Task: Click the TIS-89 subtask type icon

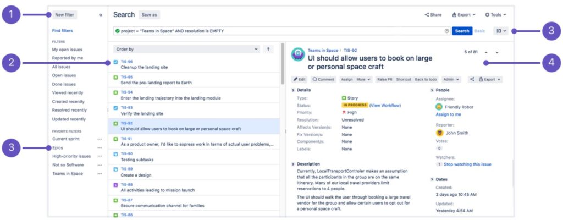Action: 115,169
